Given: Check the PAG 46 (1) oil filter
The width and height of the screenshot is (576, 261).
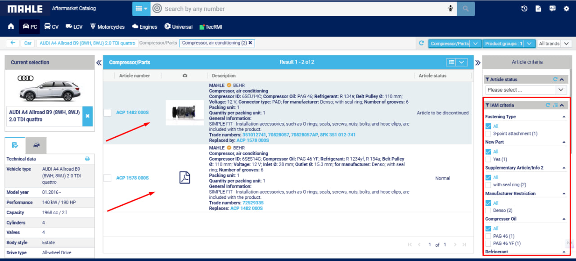Looking at the screenshot, I should 488,236.
